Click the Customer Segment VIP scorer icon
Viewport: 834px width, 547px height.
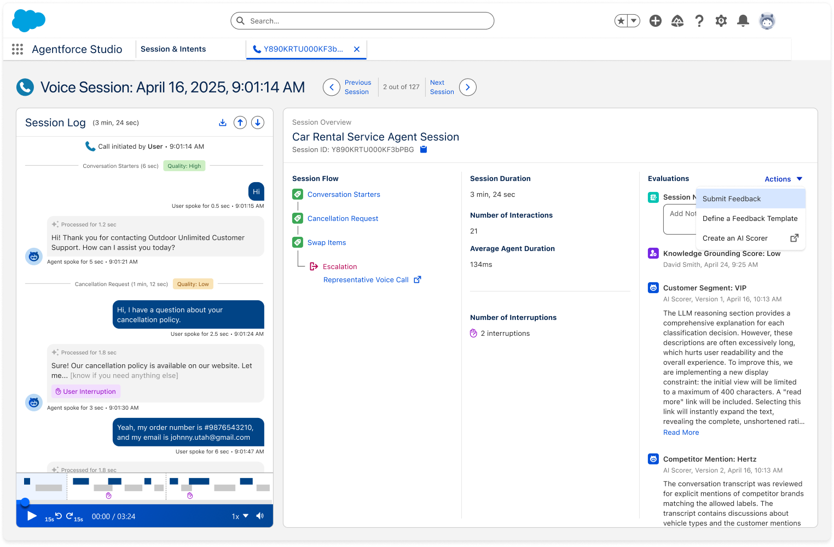[x=653, y=288]
